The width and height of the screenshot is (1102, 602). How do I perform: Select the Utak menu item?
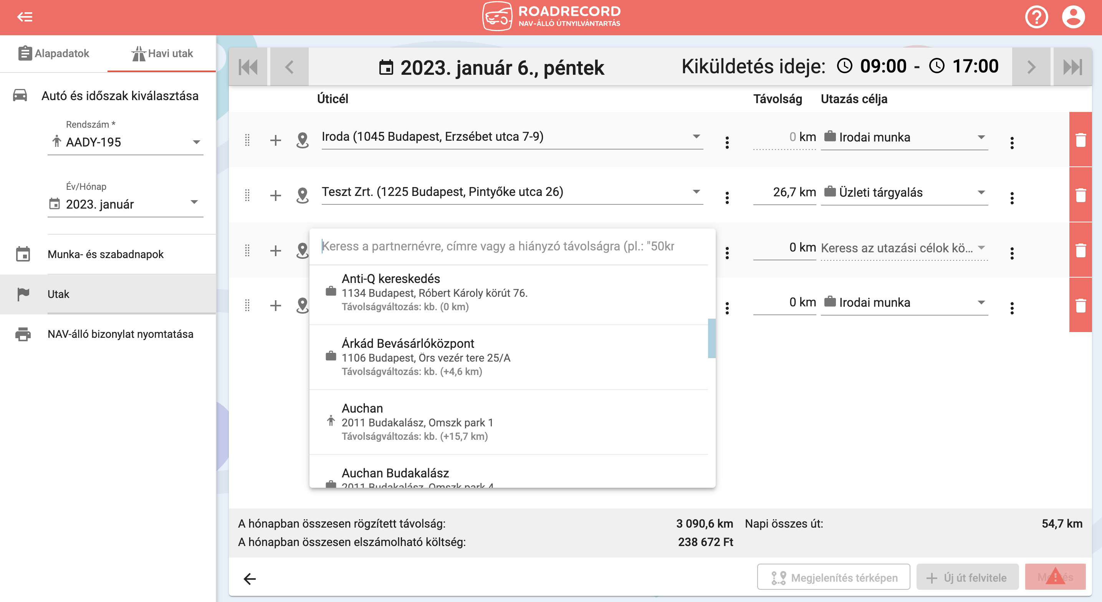pyautogui.click(x=108, y=294)
